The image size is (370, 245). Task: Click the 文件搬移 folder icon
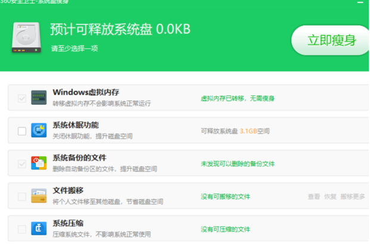pos(39,196)
